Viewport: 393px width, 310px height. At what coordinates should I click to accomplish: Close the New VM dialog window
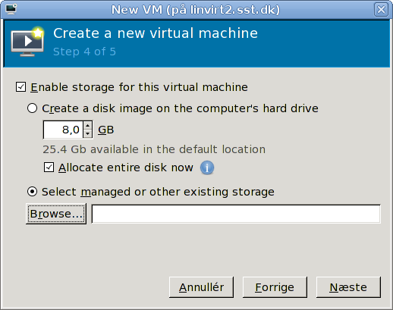381,10
